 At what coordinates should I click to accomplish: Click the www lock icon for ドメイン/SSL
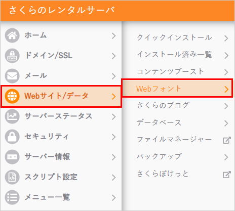coord(12,56)
